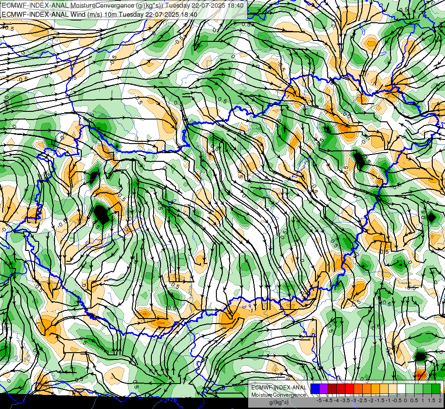This screenshot has width=445, height=409.
Task: Click the -1 legend tick label
Action: [388, 400]
